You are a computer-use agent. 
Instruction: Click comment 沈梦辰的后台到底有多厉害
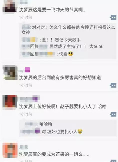[x=60, y=77]
